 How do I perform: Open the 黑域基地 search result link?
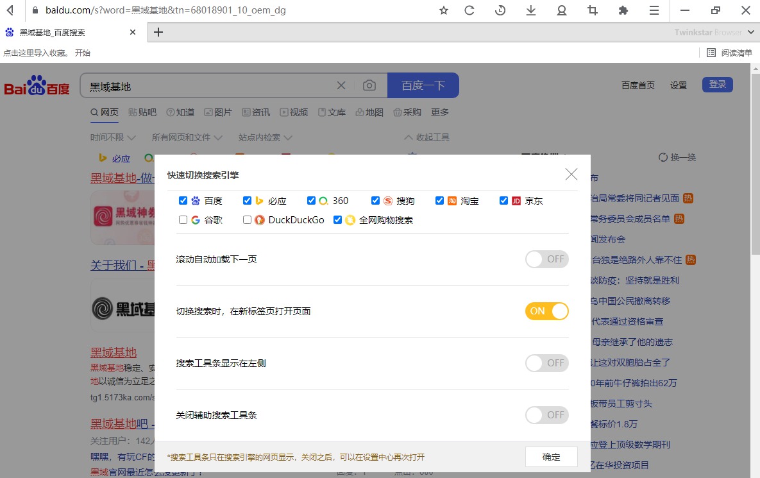(x=114, y=352)
